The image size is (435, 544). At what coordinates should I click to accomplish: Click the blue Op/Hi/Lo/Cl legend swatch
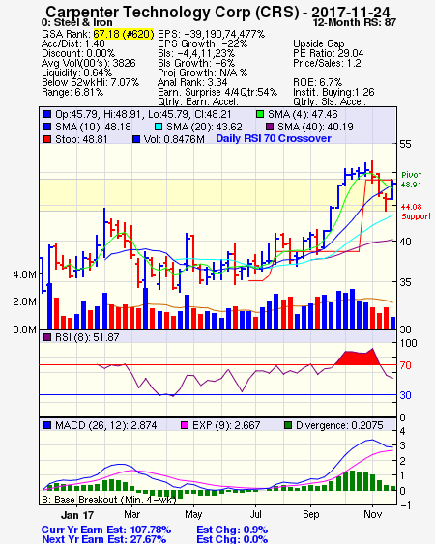click(47, 114)
